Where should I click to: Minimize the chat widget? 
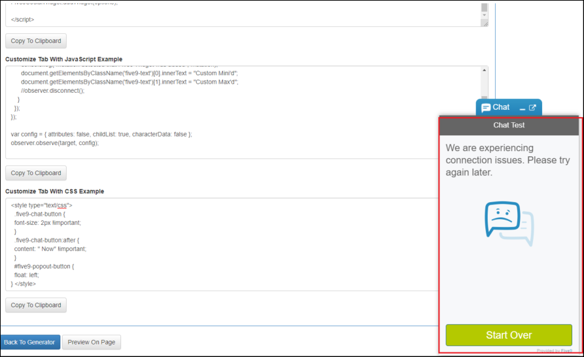(x=523, y=109)
